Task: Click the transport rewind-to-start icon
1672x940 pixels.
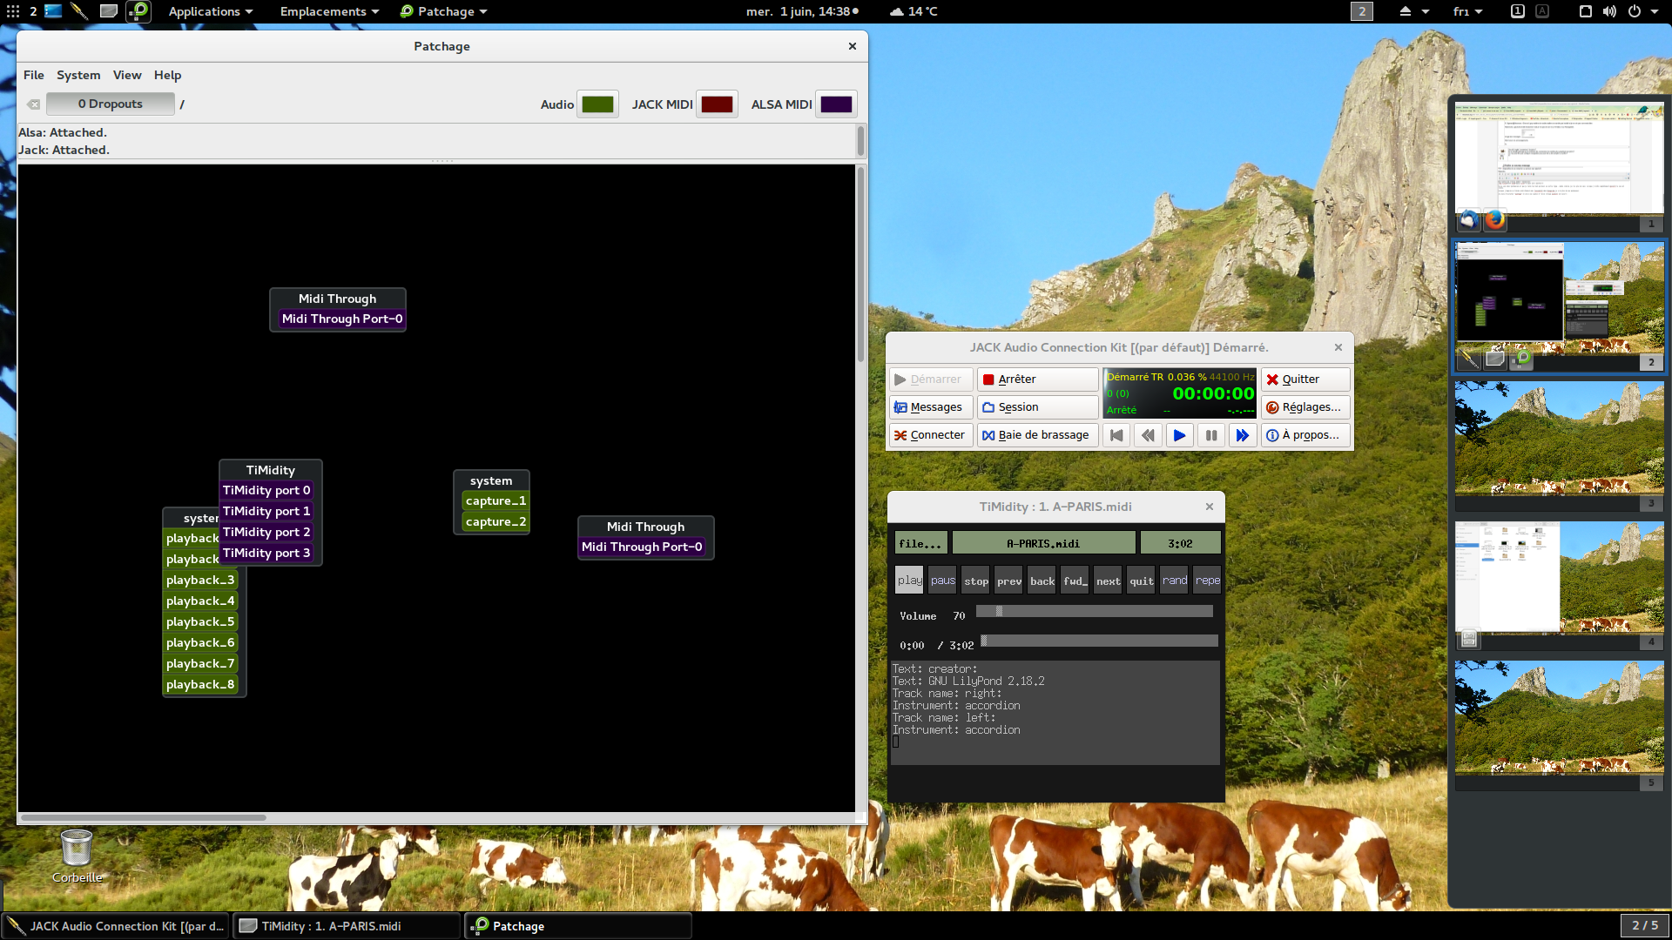Action: [1116, 435]
